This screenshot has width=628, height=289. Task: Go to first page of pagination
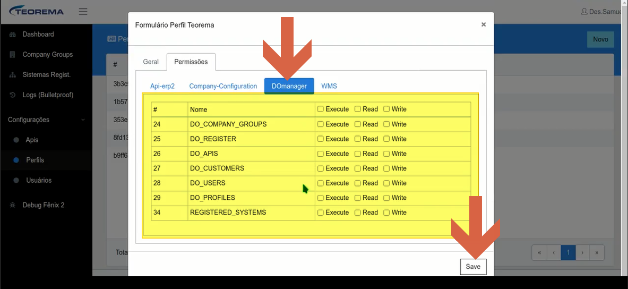point(539,252)
